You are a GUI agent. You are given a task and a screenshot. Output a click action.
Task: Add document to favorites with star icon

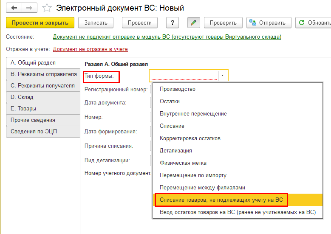coord(47,8)
